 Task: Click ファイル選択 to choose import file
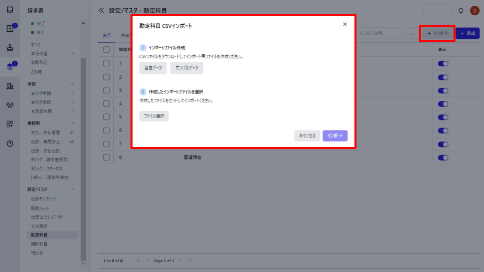[x=154, y=116]
